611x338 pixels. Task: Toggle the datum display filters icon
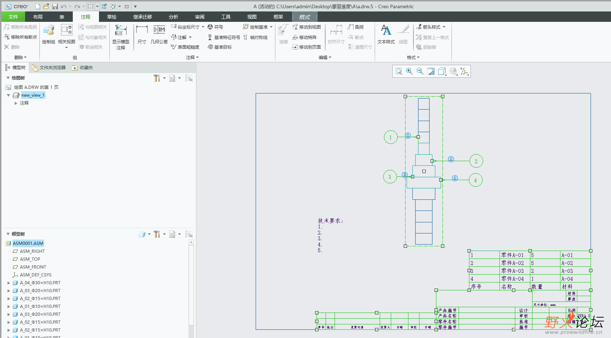[464, 71]
